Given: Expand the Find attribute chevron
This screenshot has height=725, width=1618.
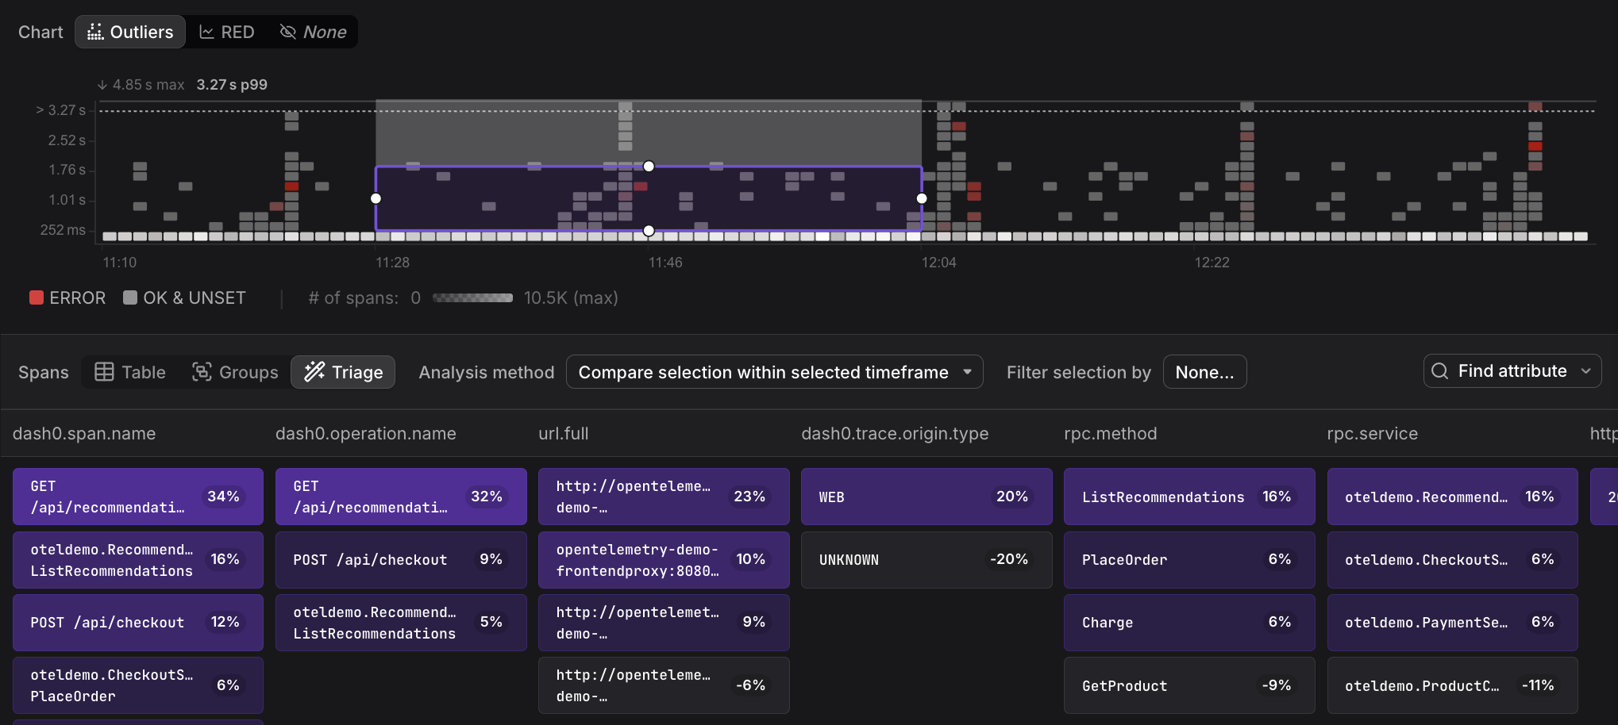Looking at the screenshot, I should (1586, 371).
